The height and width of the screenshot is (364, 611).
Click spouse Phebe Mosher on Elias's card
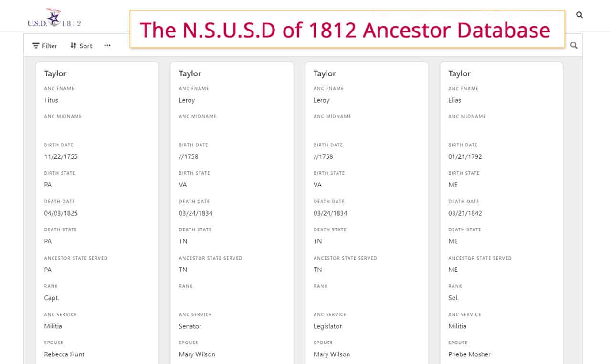click(x=469, y=354)
